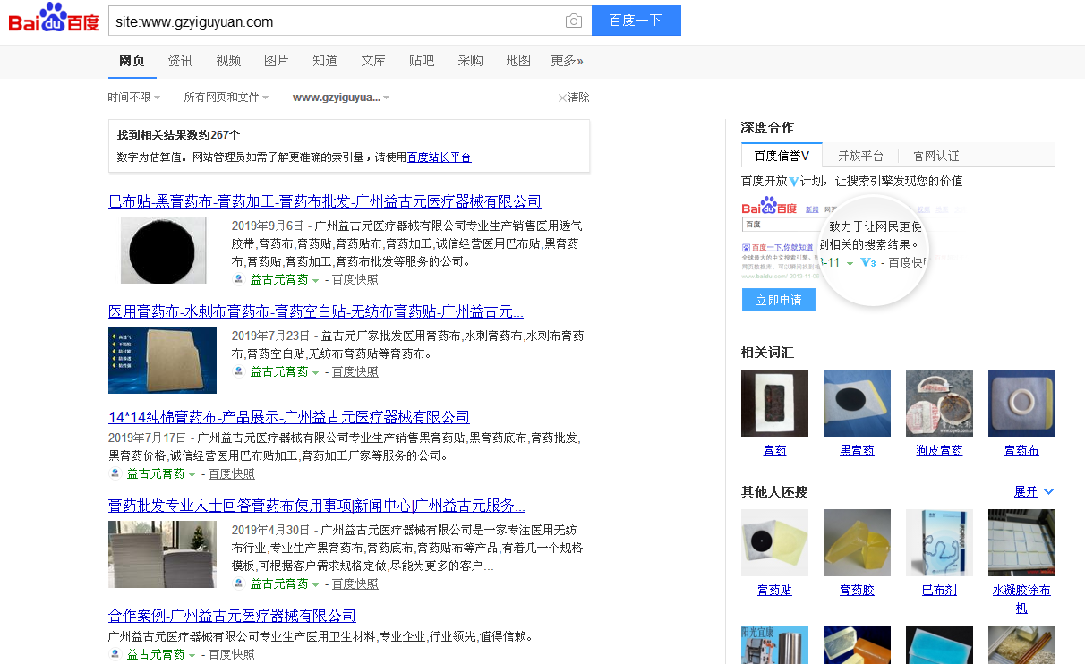The image size is (1085, 664).
Task: Click 巴布剂 product image
Action: [939, 542]
